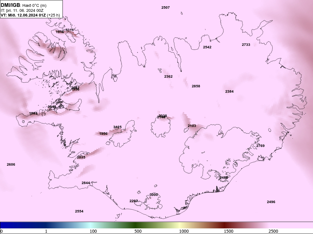Click the 2606 value over the ocean
The image size is (313, 234).
pos(11,164)
